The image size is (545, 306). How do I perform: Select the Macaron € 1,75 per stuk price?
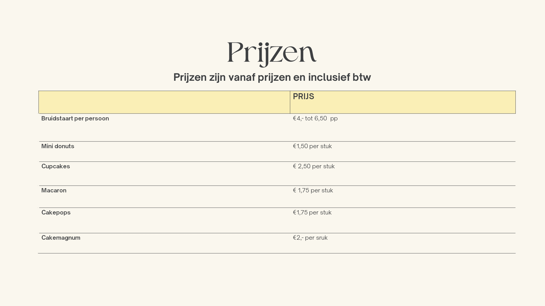[313, 190]
